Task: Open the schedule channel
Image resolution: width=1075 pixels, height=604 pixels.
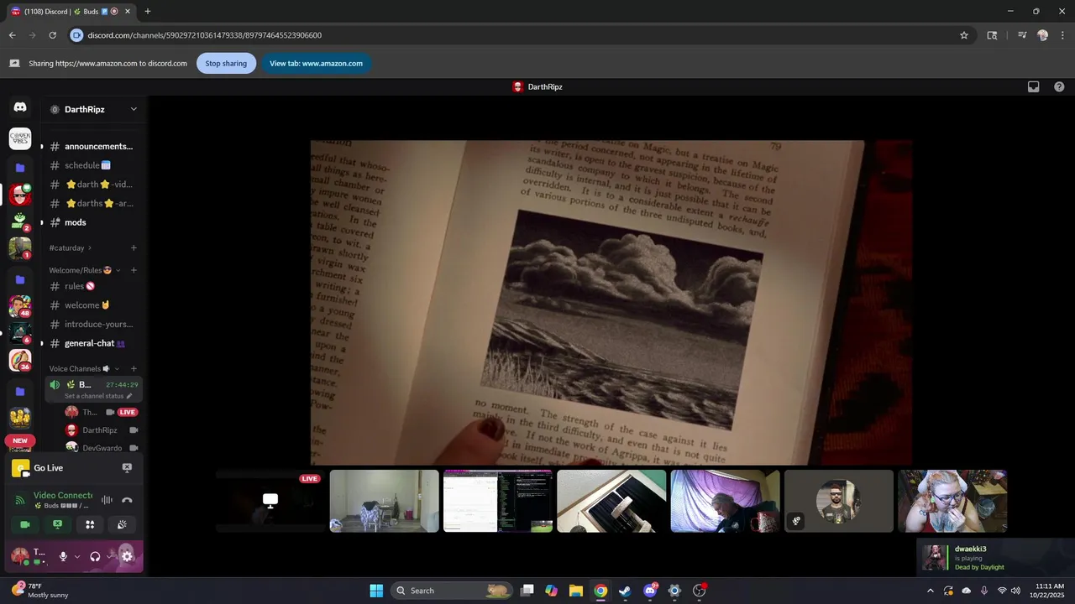Action: [x=91, y=165]
